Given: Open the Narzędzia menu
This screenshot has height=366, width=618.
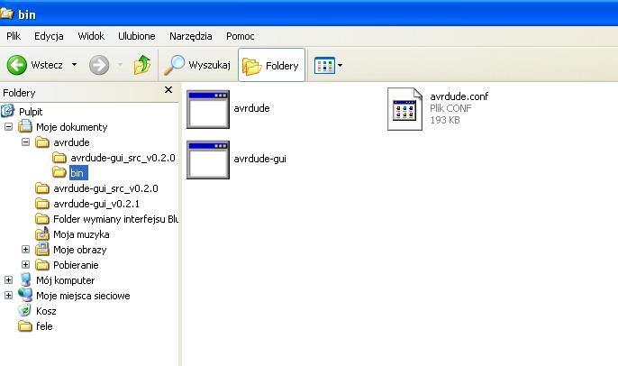Looking at the screenshot, I should pyautogui.click(x=191, y=36).
